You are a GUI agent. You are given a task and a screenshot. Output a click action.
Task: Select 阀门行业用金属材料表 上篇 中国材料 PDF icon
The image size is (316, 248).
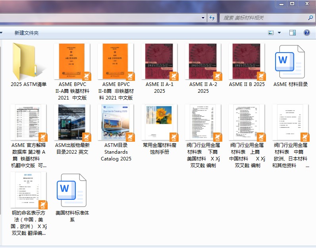coord(247,123)
